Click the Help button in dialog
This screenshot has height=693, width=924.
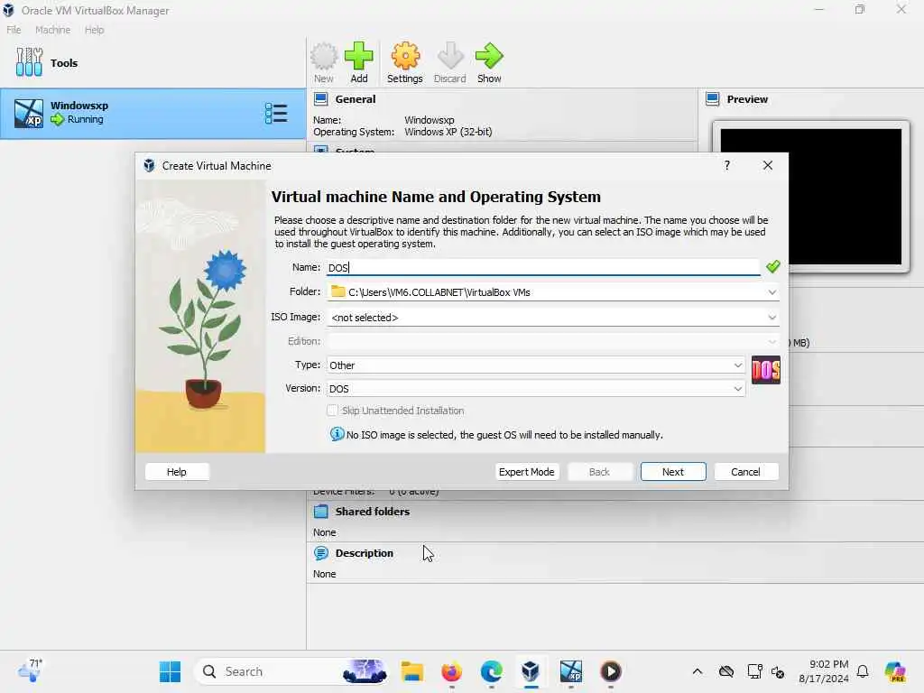point(176,471)
